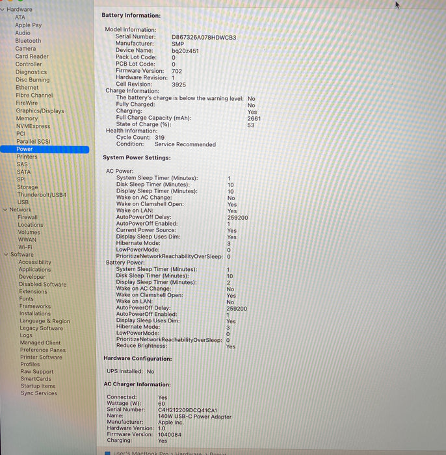Open USB in the Hardware list

[x=23, y=202]
